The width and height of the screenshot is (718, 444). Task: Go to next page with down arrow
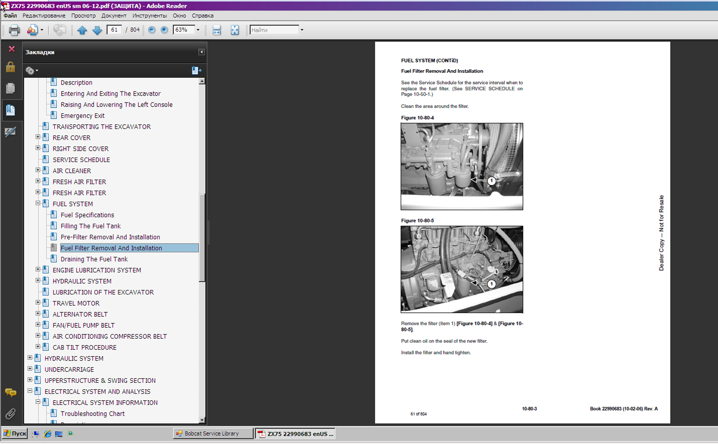pyautogui.click(x=97, y=30)
